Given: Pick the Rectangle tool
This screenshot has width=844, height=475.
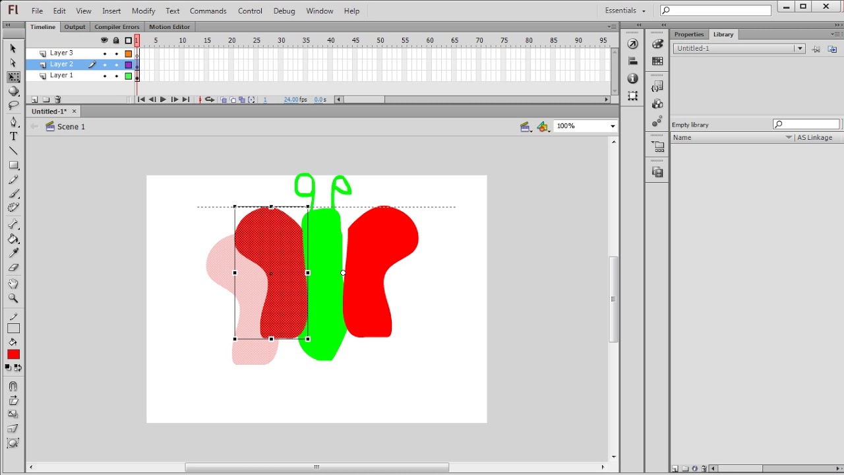Looking at the screenshot, I should [13, 166].
